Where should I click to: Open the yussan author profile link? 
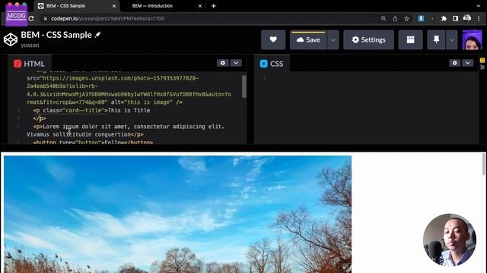[30, 45]
